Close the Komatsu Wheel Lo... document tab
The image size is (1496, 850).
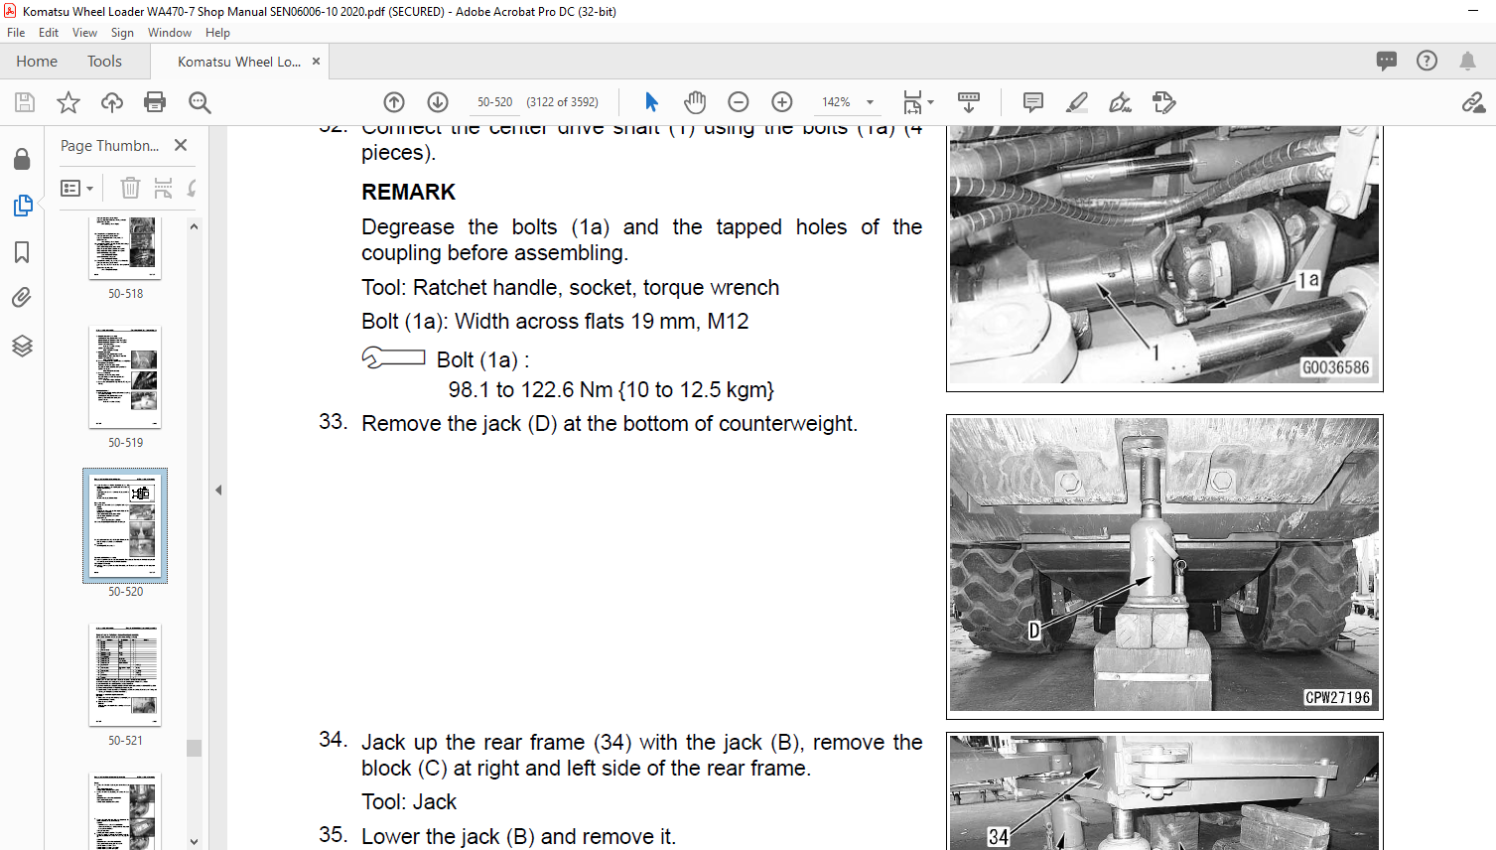click(x=316, y=62)
